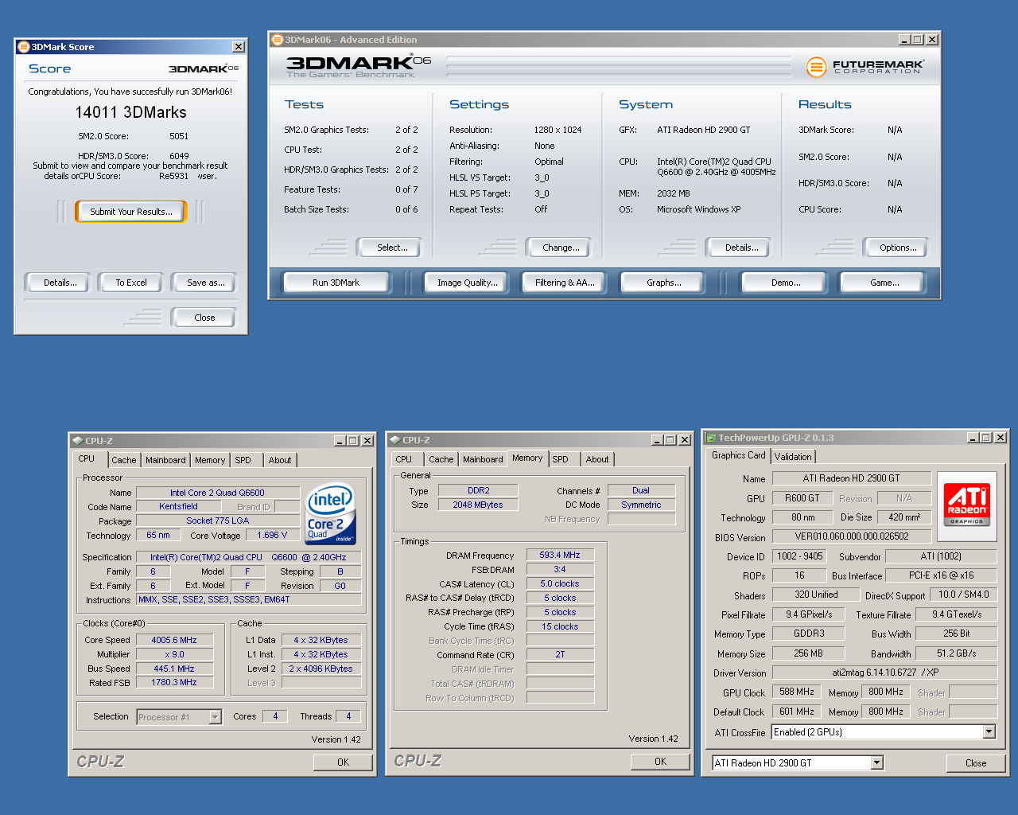Minimize the 3DMark06 Advanced Edition window
This screenshot has width=1018, height=815.
pos(905,40)
